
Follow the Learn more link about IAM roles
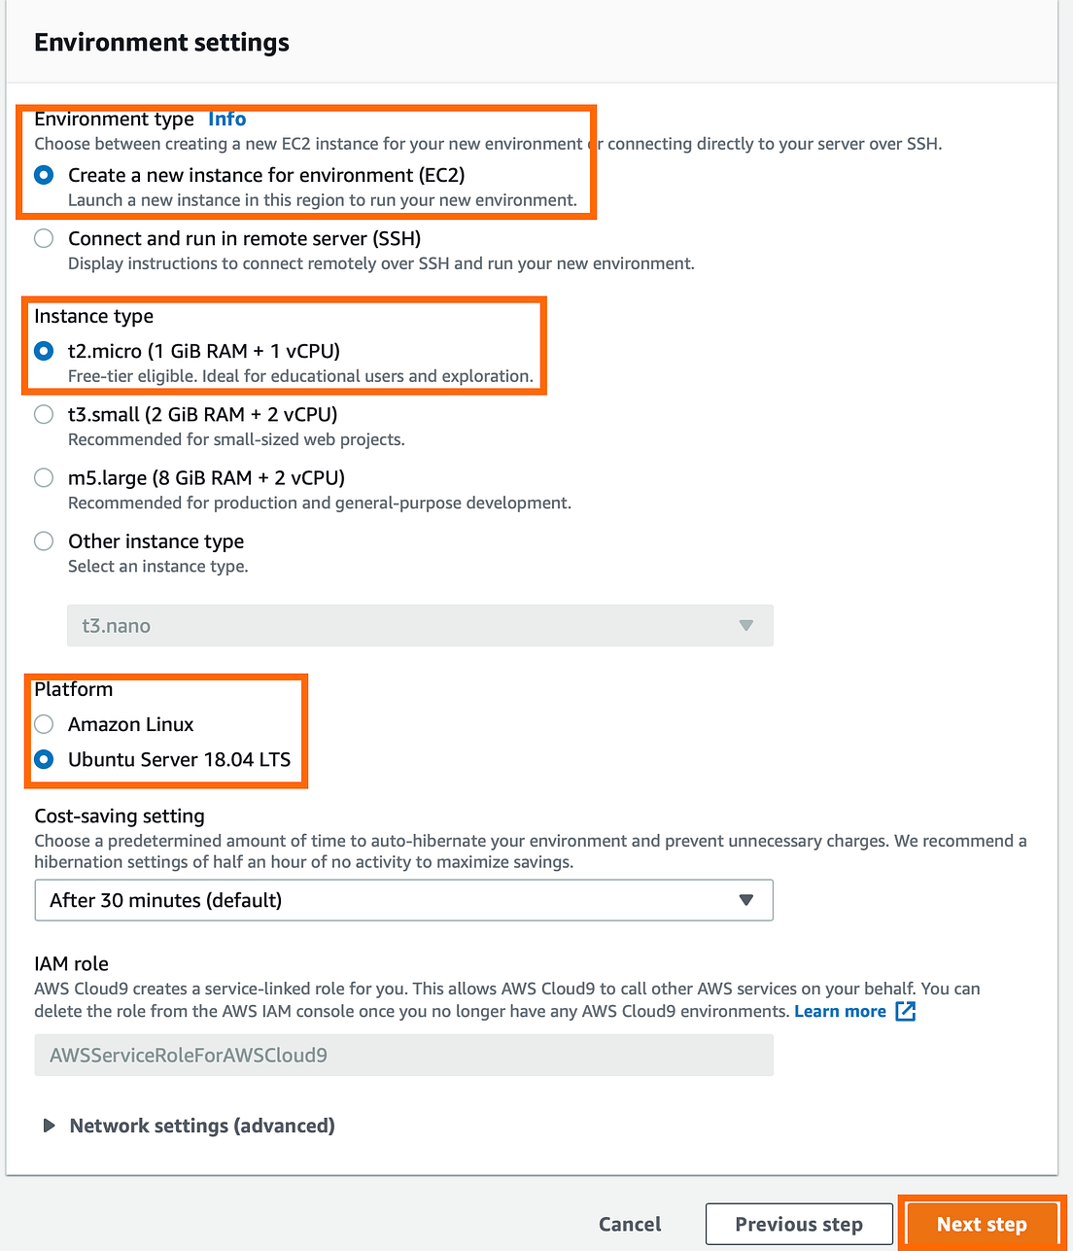840,1011
